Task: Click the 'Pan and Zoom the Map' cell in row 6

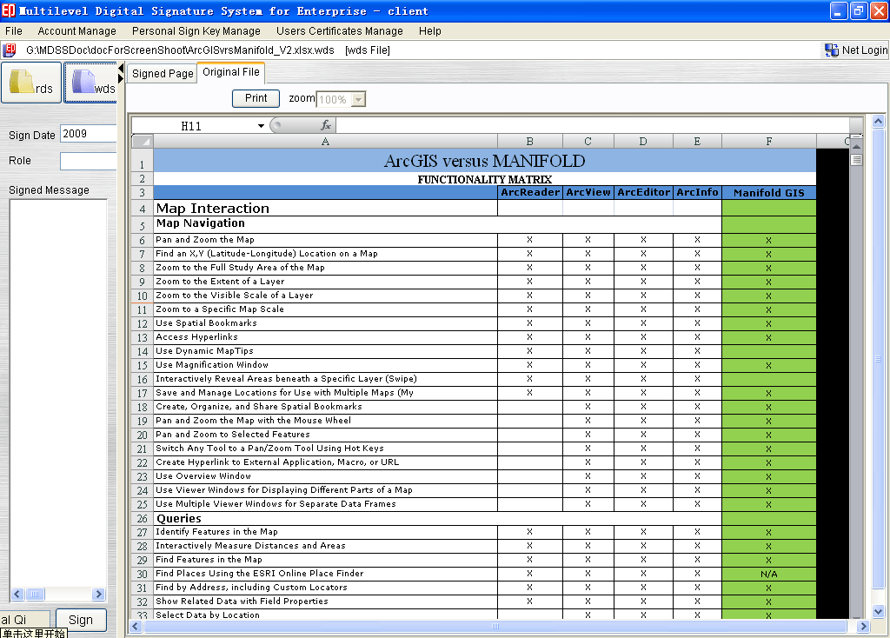Action: click(x=325, y=240)
